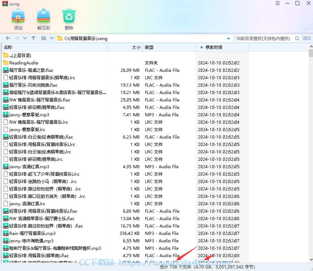Select the ReadingAudio folder icon
This screenshot has height=271, width=313.
coord(6,63)
